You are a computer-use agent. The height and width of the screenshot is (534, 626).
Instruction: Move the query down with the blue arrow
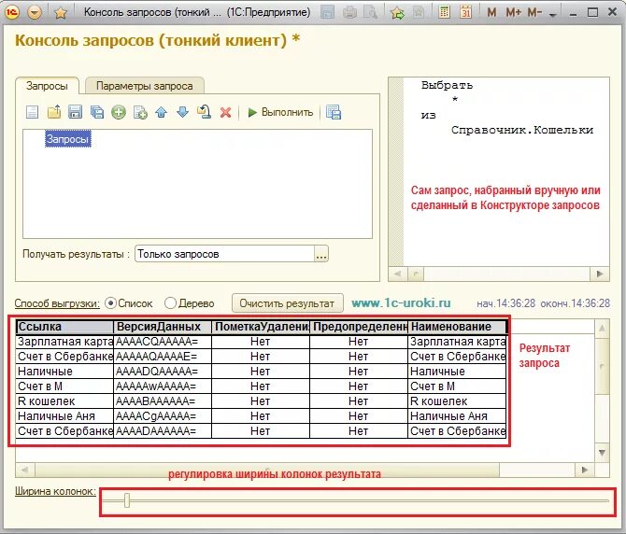tap(182, 112)
